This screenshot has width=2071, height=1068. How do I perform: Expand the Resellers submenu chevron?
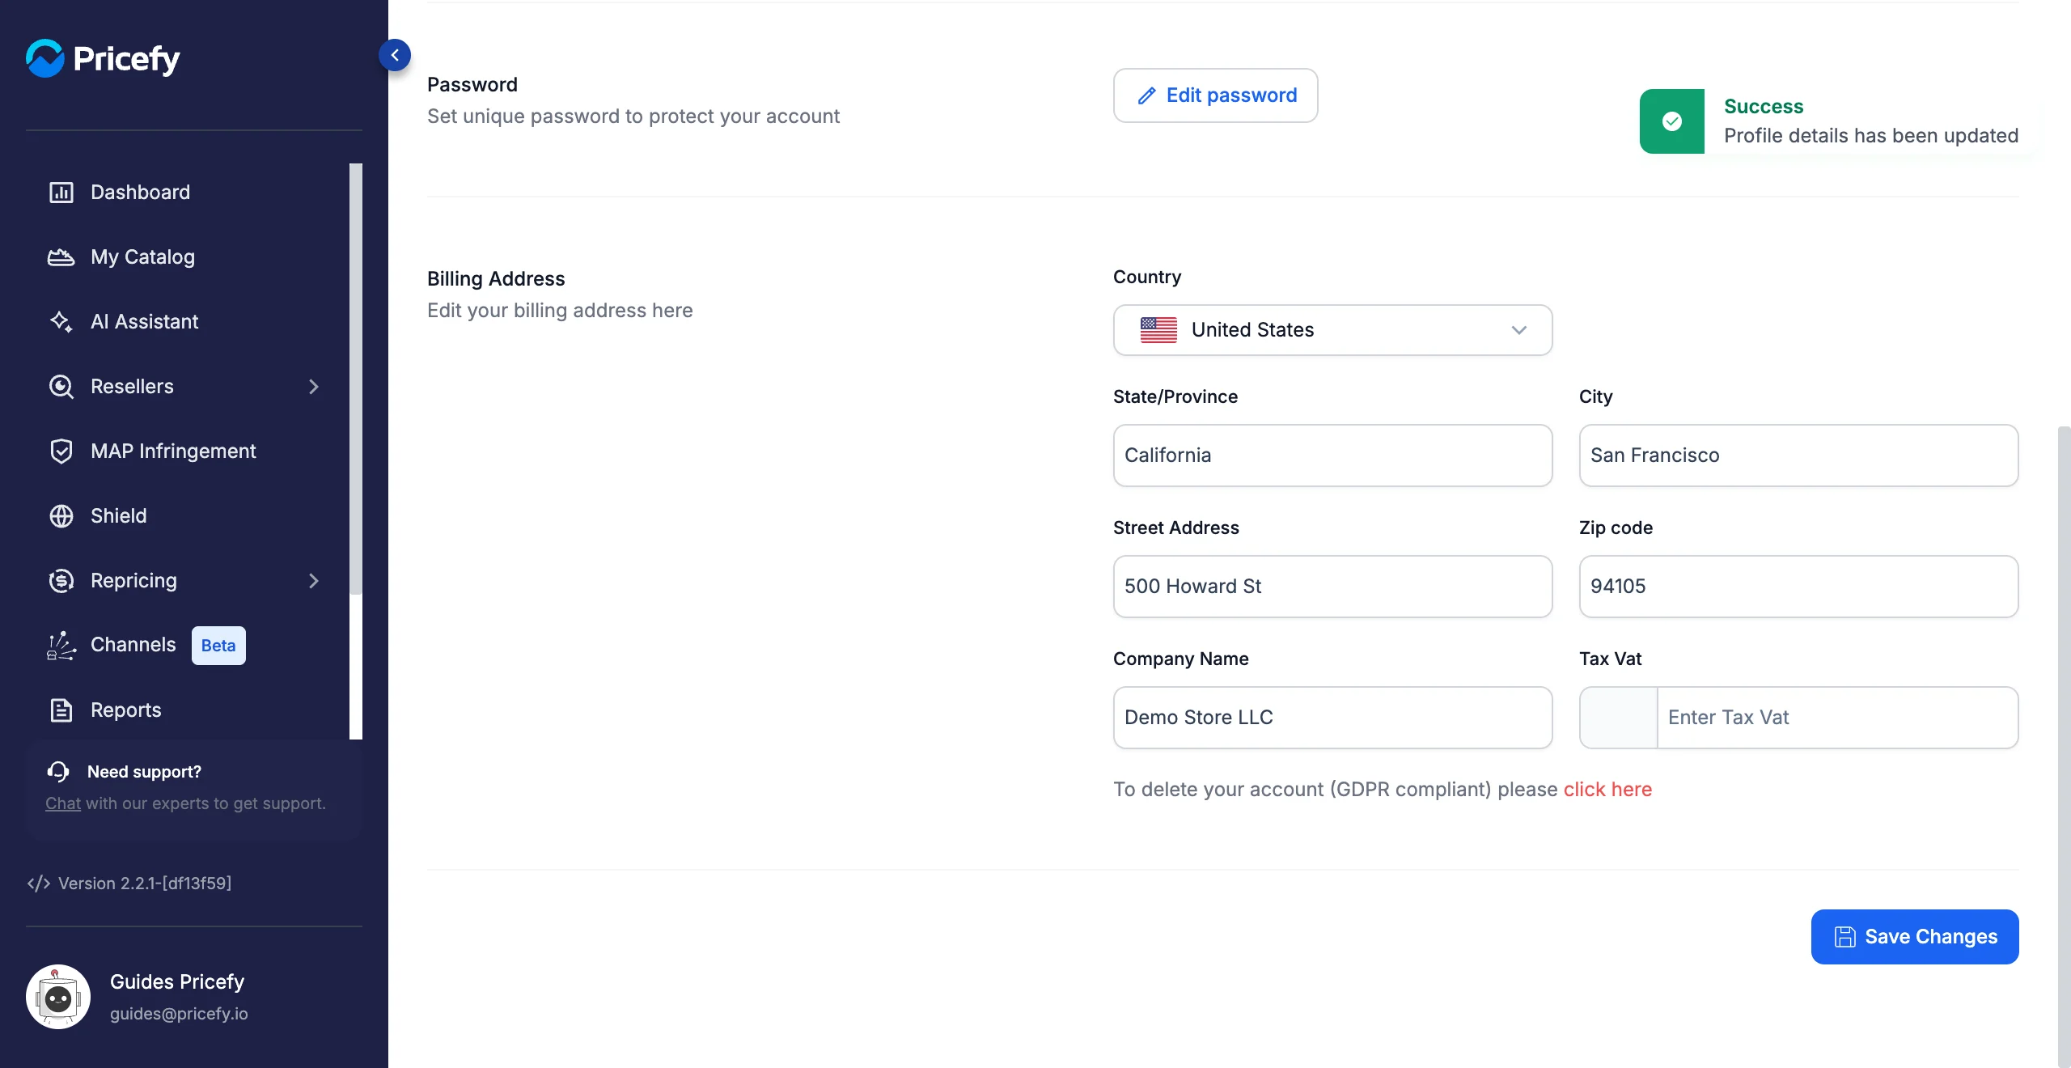pos(314,387)
